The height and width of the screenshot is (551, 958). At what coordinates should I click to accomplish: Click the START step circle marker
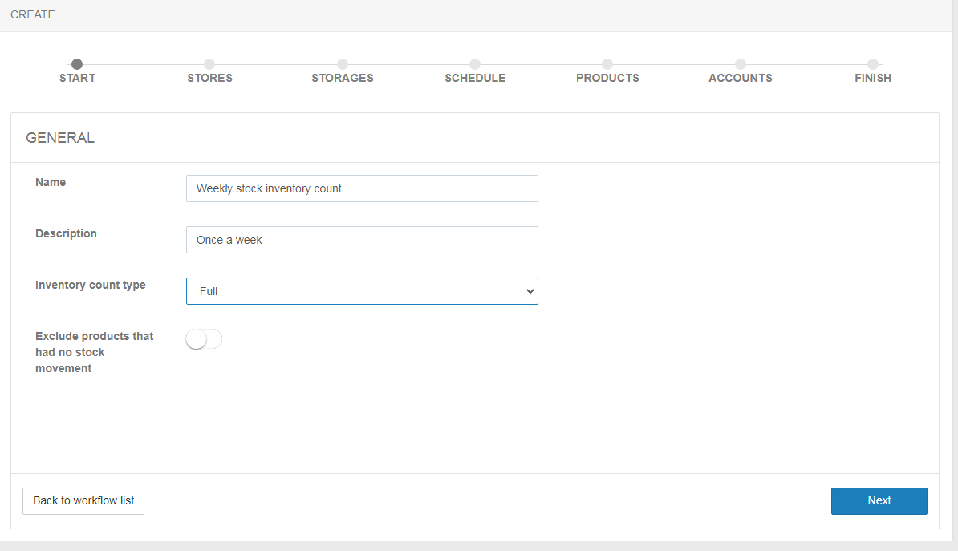point(77,64)
